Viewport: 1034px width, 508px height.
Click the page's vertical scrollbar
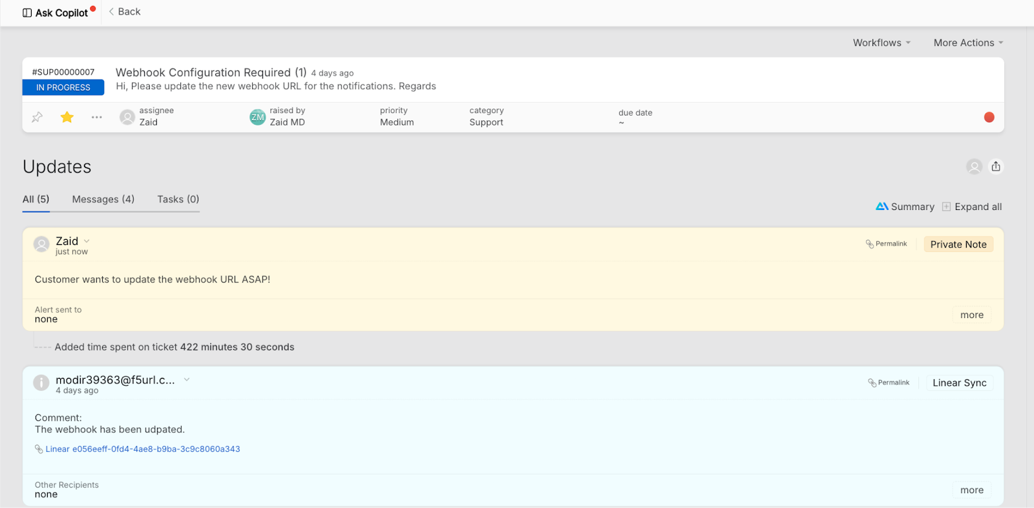(1030, 267)
